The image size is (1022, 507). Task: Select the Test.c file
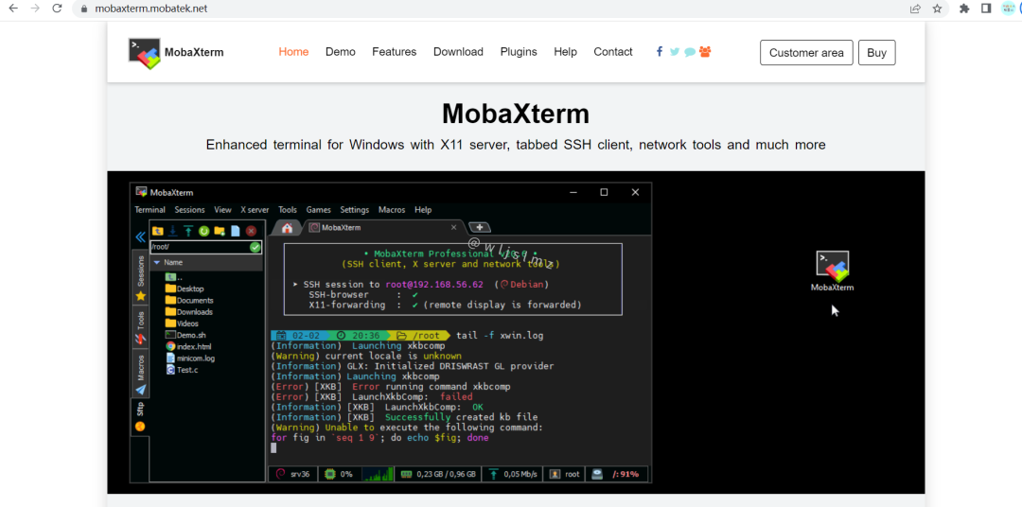click(x=182, y=370)
